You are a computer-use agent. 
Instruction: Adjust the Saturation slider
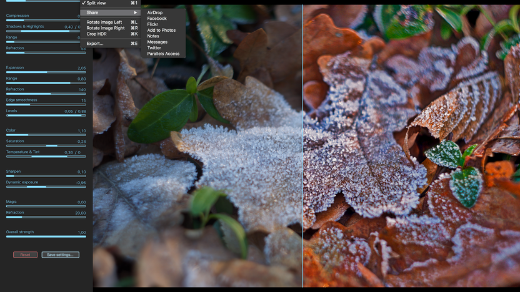46,145
